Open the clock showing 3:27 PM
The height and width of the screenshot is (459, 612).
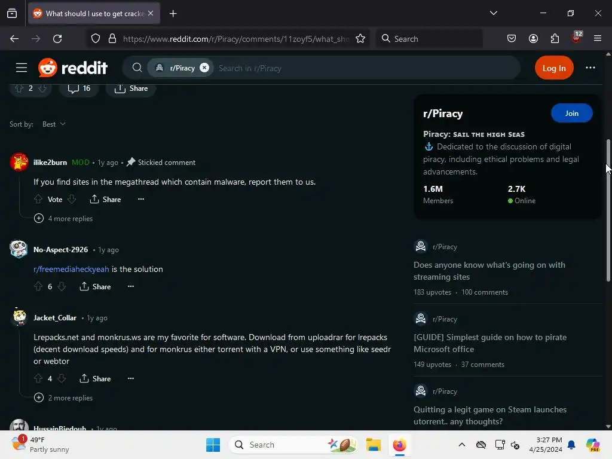pos(546,445)
